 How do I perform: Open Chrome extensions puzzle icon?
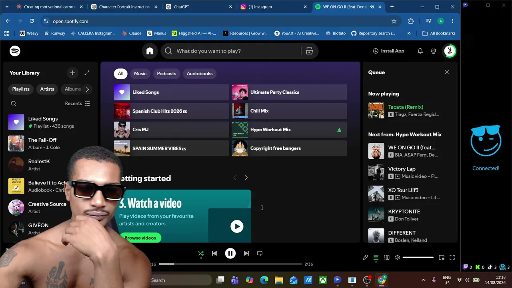(x=411, y=21)
